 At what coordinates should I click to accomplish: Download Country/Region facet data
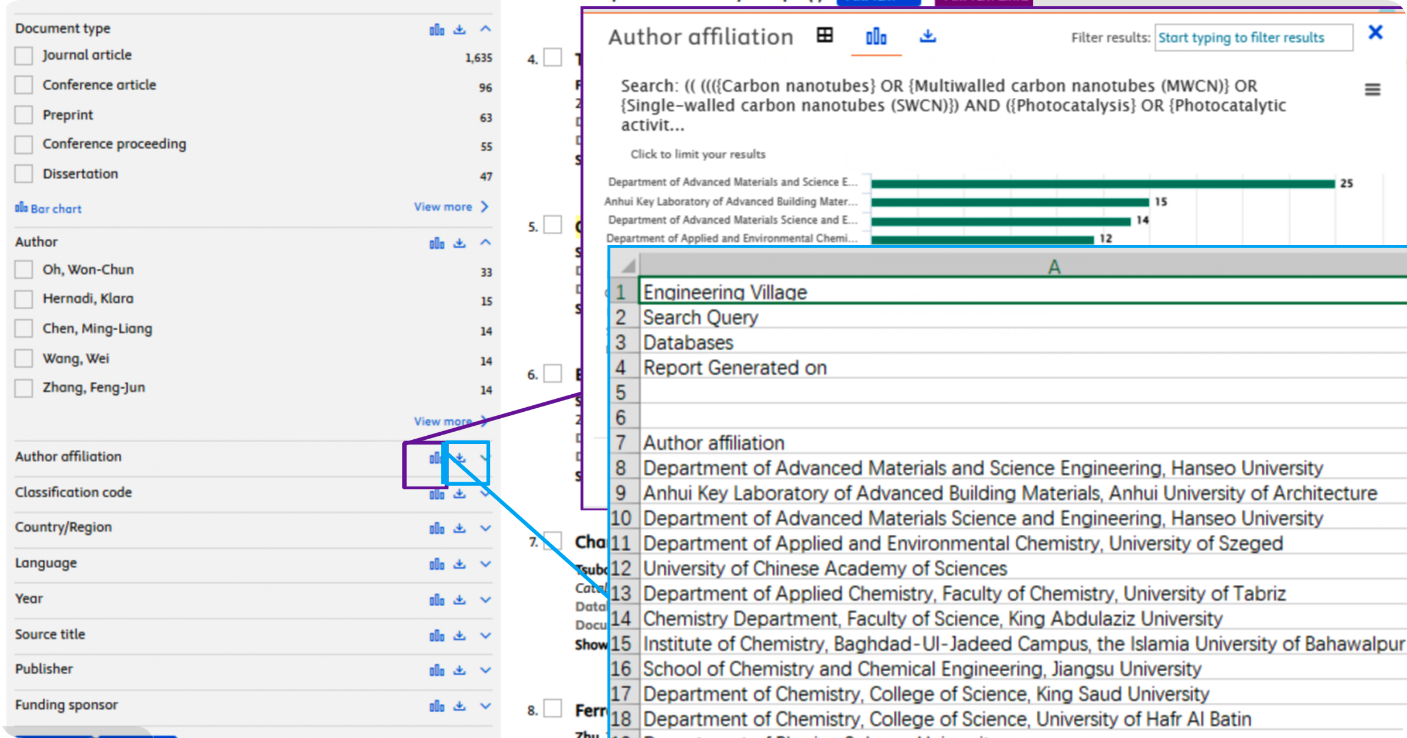[460, 528]
